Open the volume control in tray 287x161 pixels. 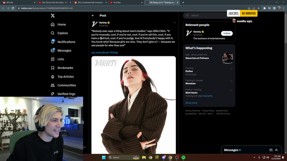click(268, 157)
